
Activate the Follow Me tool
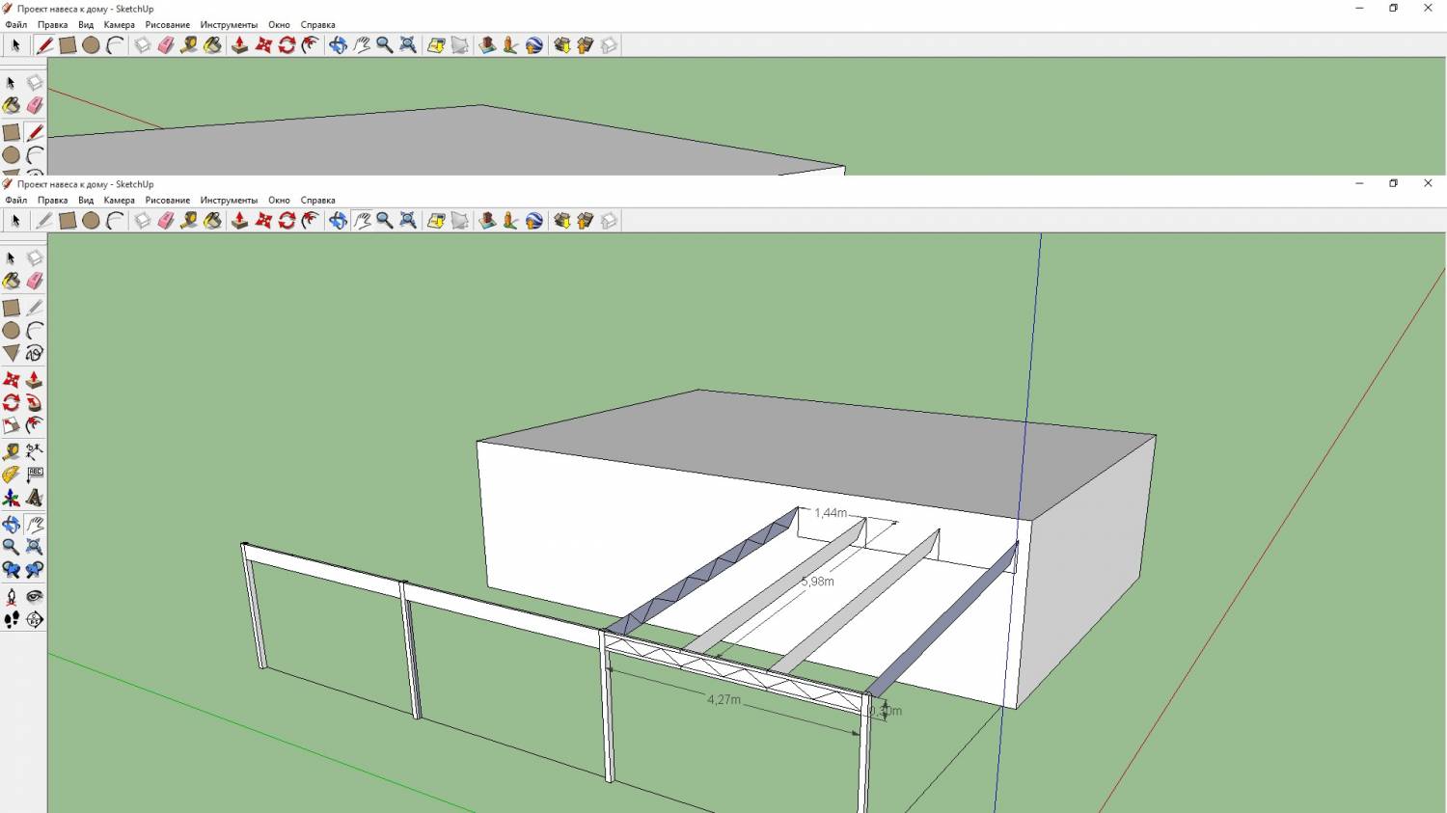coord(35,403)
